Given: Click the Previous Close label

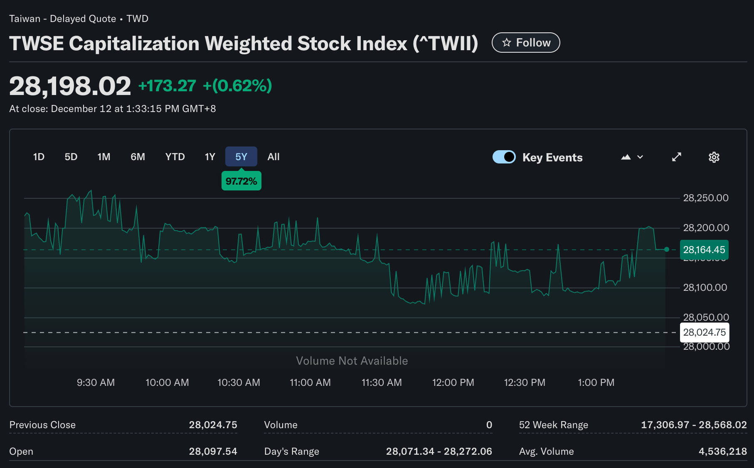Looking at the screenshot, I should [42, 425].
